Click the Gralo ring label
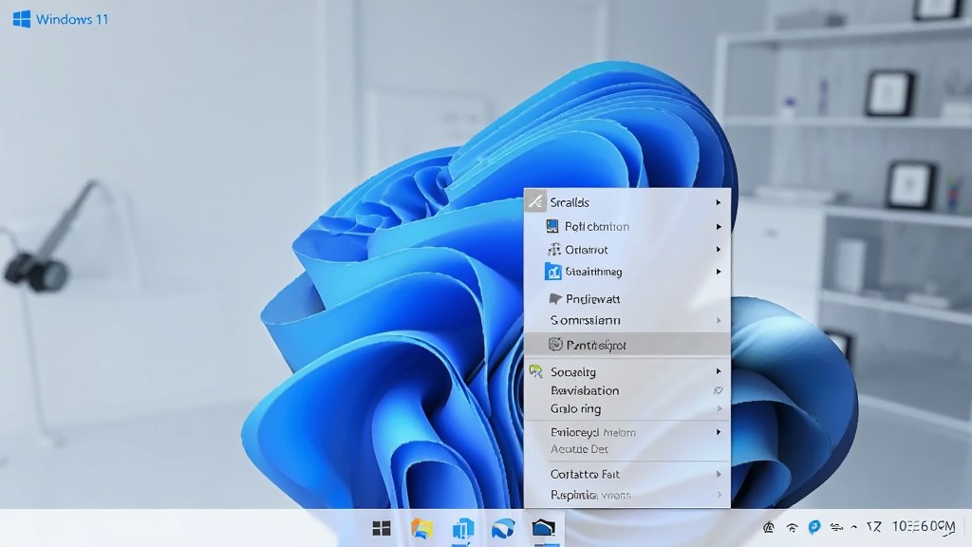 point(575,409)
